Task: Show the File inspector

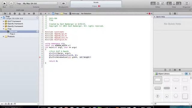Action: pos(170,13)
